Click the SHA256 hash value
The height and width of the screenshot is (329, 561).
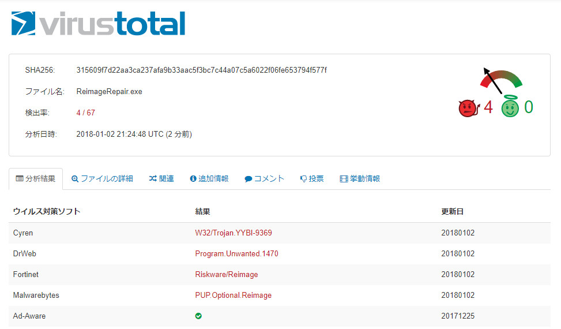[201, 70]
